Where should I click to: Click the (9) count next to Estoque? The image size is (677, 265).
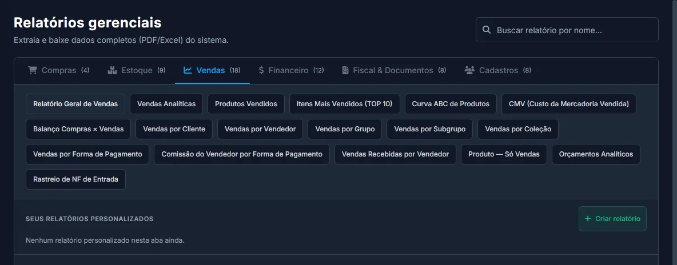point(161,70)
